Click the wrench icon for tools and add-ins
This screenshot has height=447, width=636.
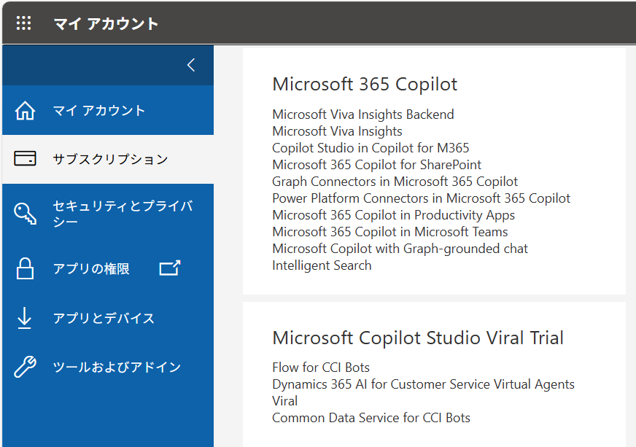(25, 367)
